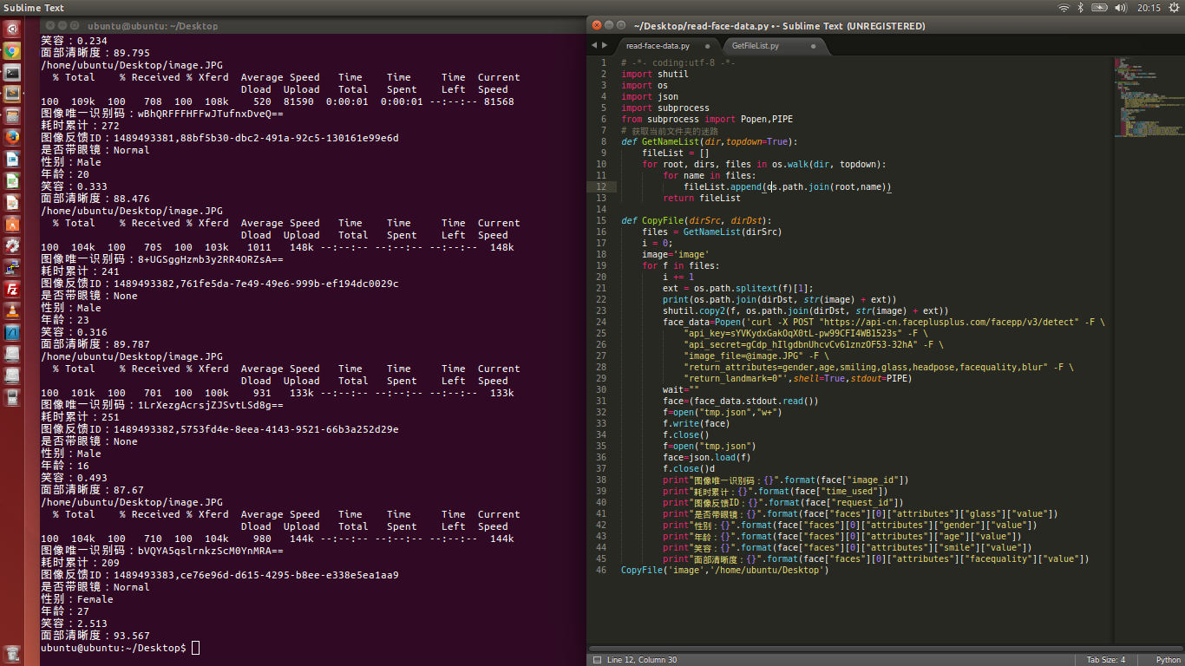Open LibreOffice Impress from the launcher
The image size is (1185, 666).
pos(12,202)
